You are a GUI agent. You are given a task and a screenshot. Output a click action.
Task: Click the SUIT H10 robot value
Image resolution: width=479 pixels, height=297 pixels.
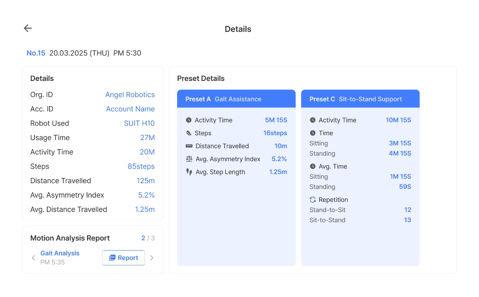coord(139,124)
